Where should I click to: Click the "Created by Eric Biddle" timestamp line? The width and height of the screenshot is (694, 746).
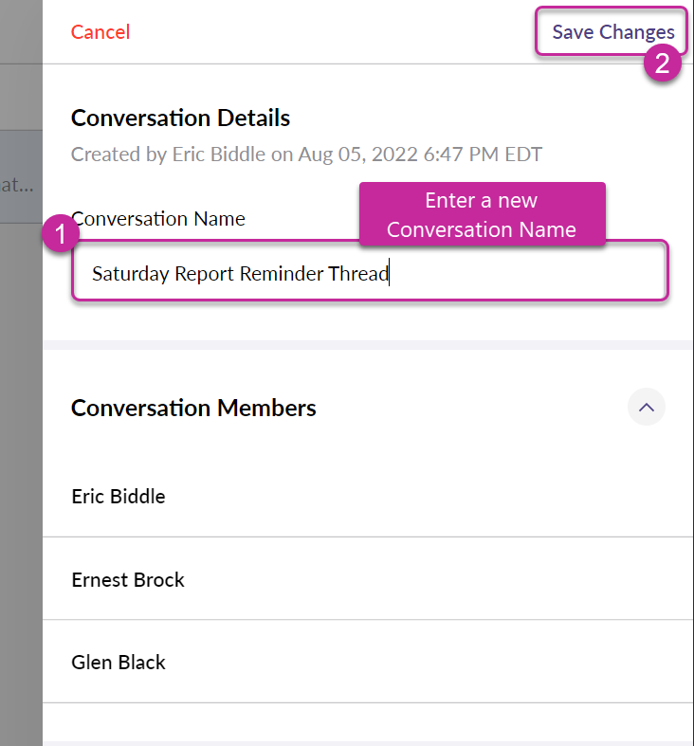[306, 154]
